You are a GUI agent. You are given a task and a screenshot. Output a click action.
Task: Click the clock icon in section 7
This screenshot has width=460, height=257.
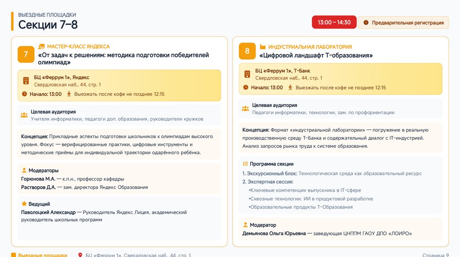(24, 94)
